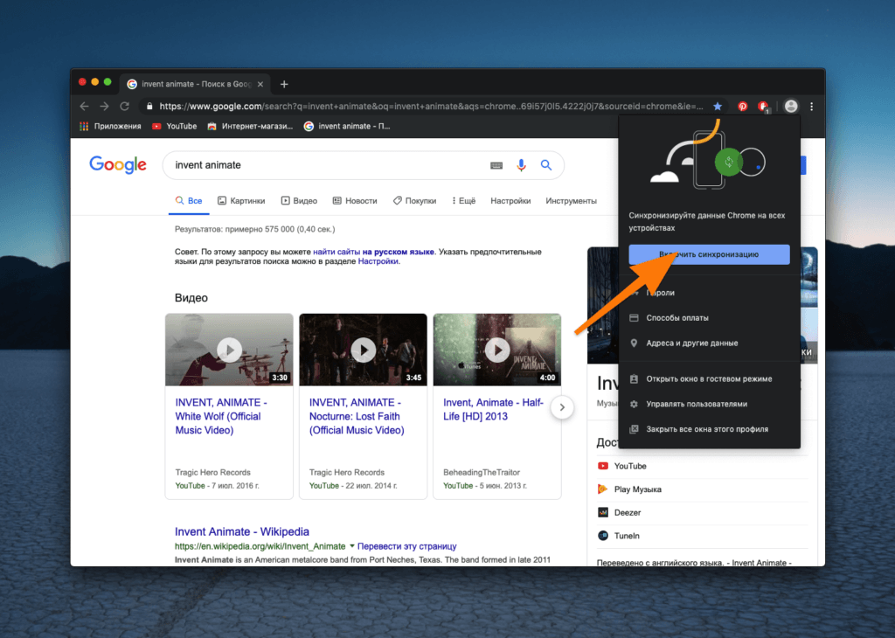Open Chrome three-dot menu
The width and height of the screenshot is (895, 638).
[x=811, y=106]
